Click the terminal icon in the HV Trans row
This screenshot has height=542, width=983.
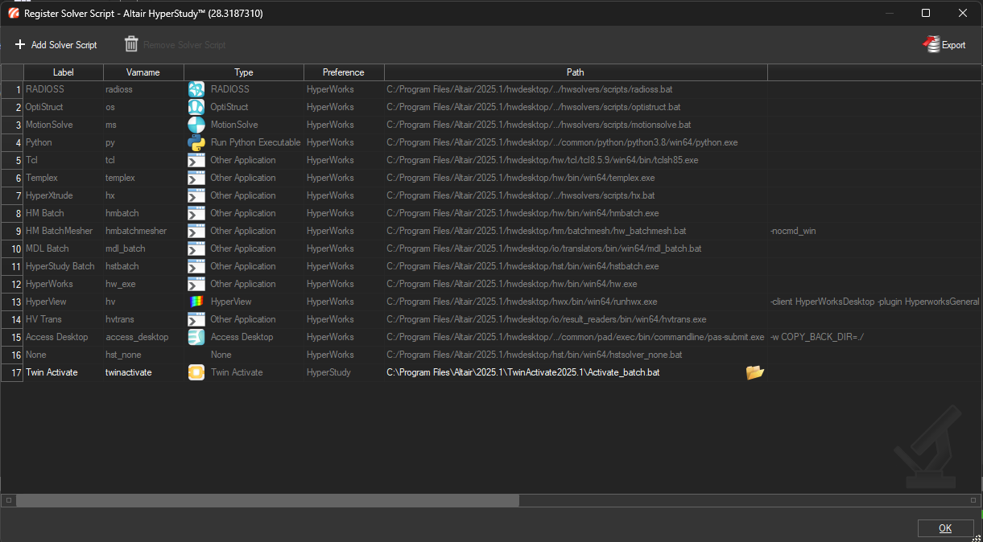[196, 319]
